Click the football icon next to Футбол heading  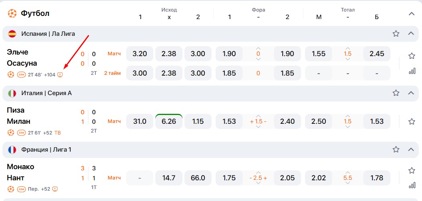coord(12,14)
